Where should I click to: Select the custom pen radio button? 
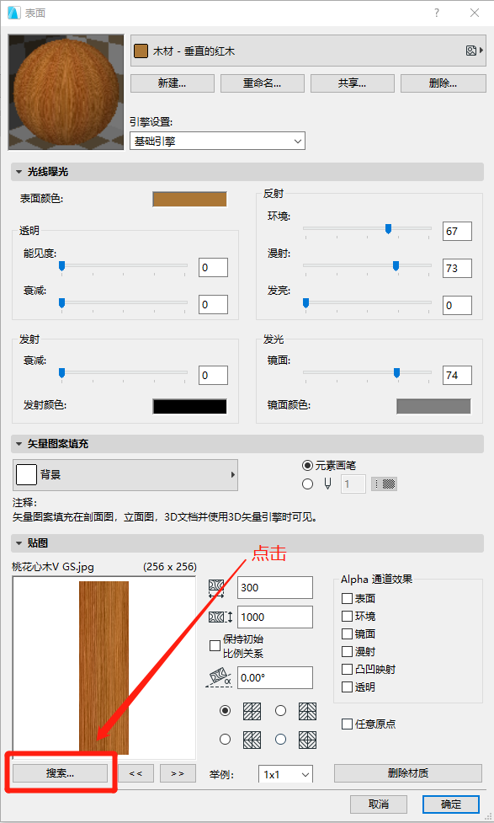coord(307,484)
